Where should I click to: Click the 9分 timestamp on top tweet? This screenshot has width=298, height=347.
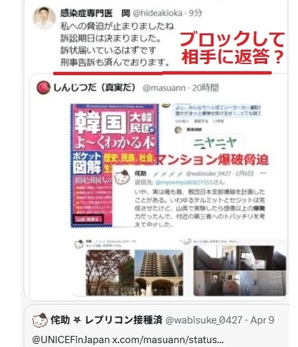(x=195, y=13)
